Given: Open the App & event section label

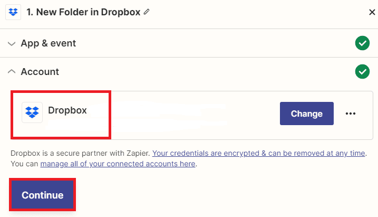Looking at the screenshot, I should (x=49, y=43).
